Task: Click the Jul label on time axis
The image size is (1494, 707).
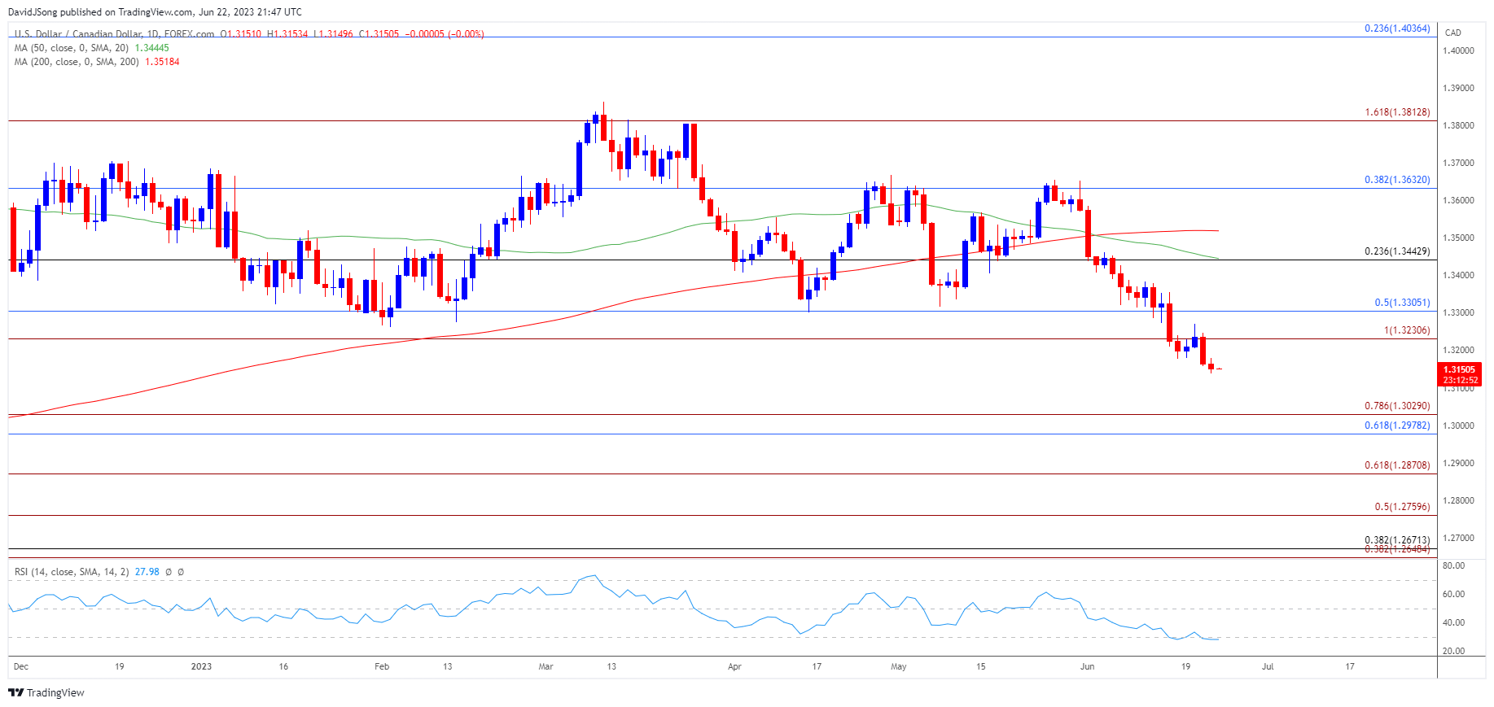Action: 1268,666
